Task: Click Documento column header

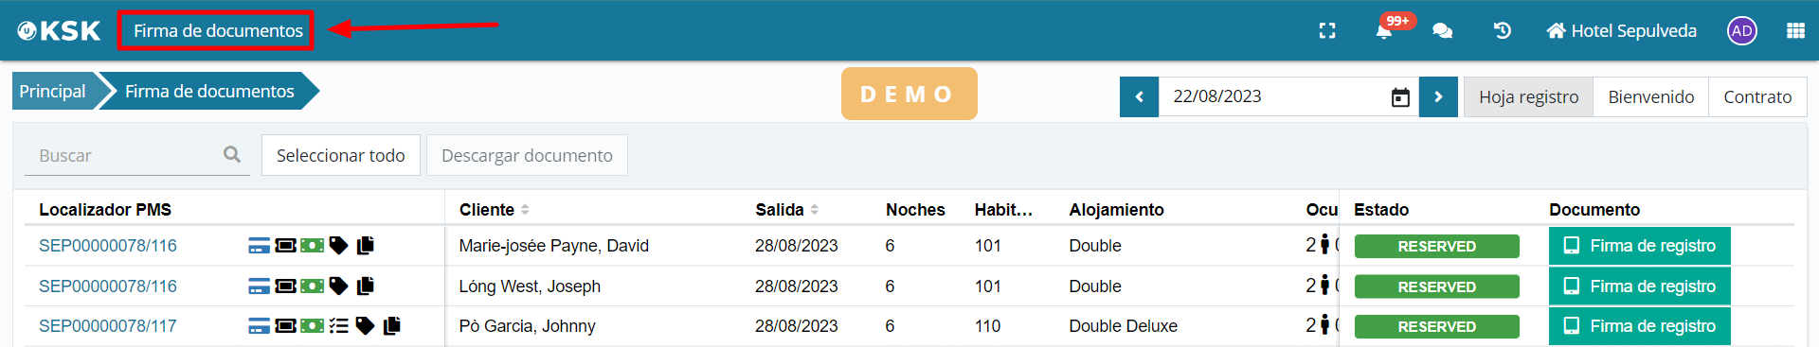Action: pyautogui.click(x=1594, y=210)
